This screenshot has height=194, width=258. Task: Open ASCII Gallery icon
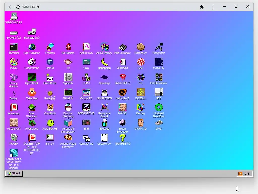pos(104,47)
